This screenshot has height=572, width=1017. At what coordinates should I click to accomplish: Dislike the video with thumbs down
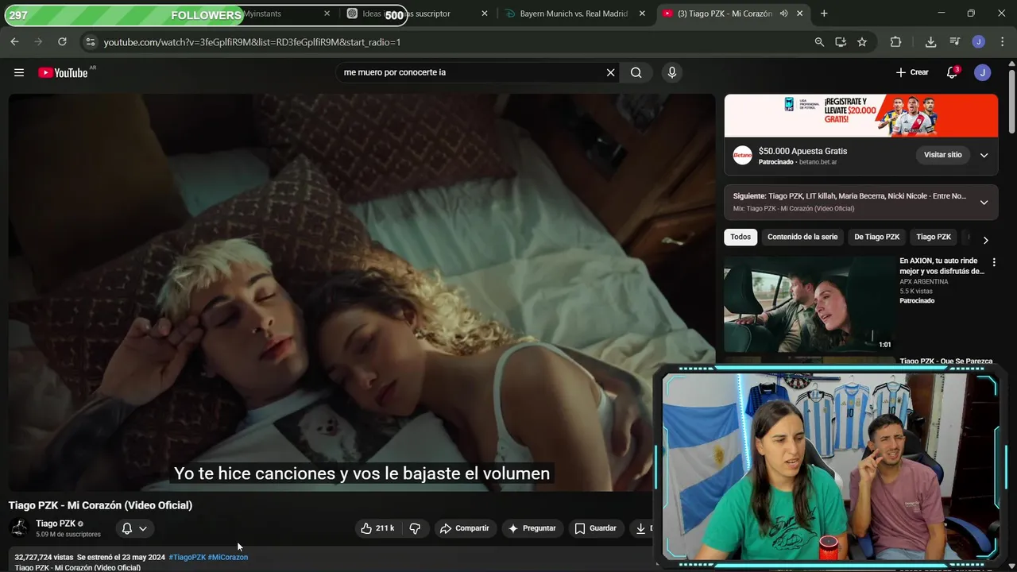[x=415, y=528]
